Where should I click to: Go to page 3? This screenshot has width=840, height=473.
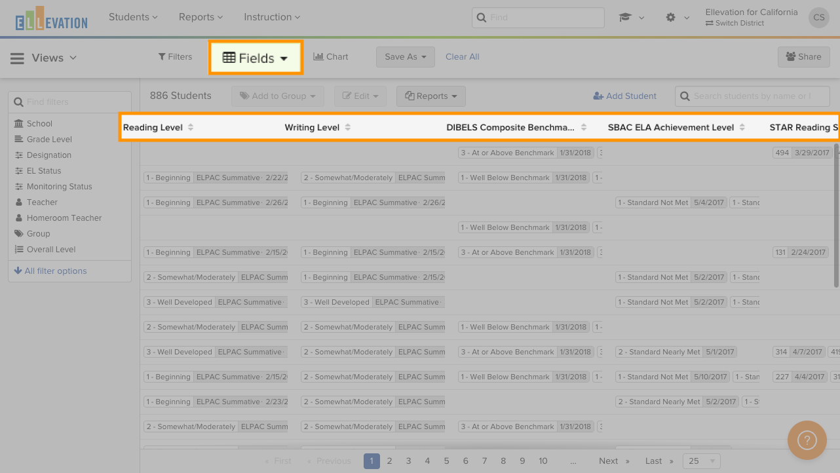pyautogui.click(x=408, y=461)
